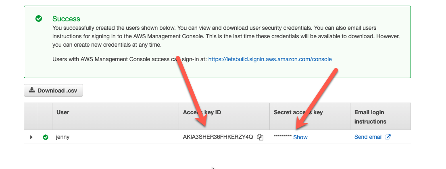Click the download arrow icon on the .csv button
This screenshot has width=446, height=169.
pos(32,90)
